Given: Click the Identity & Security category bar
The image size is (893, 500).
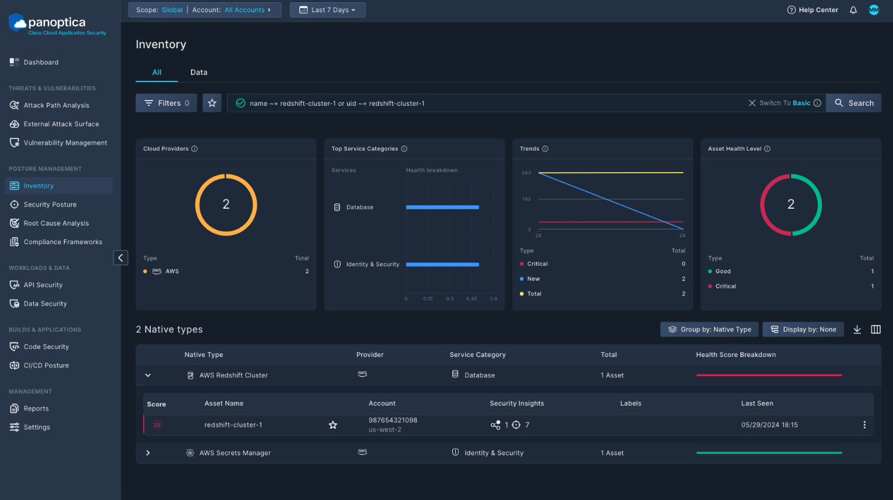Looking at the screenshot, I should coord(442,265).
